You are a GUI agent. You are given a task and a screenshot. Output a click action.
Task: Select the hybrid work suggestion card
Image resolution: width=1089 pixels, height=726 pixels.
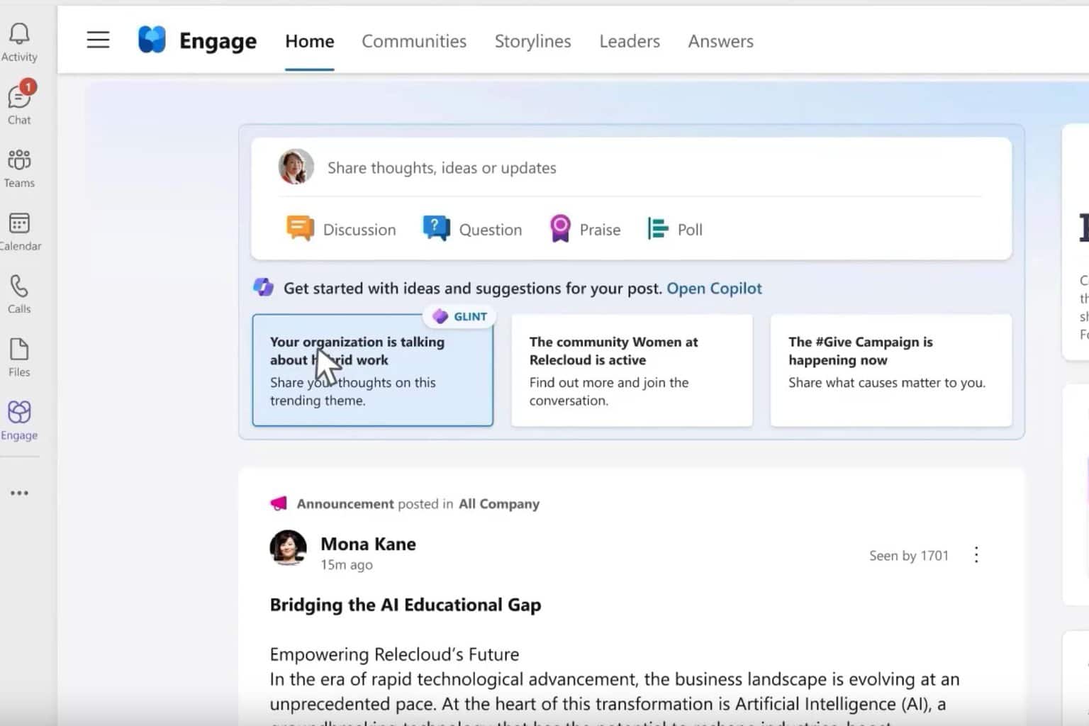[372, 370]
